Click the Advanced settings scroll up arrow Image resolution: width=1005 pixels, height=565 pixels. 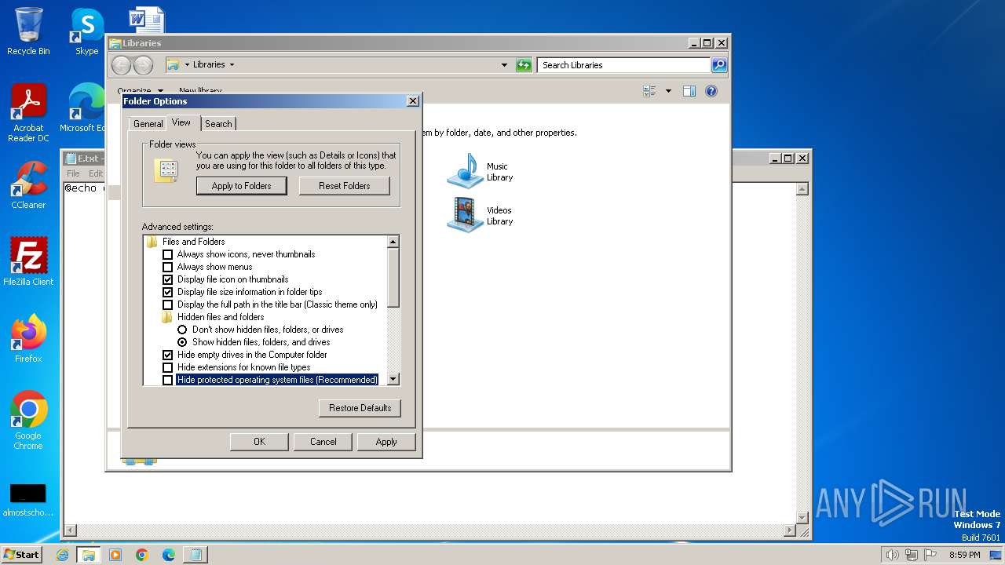393,242
